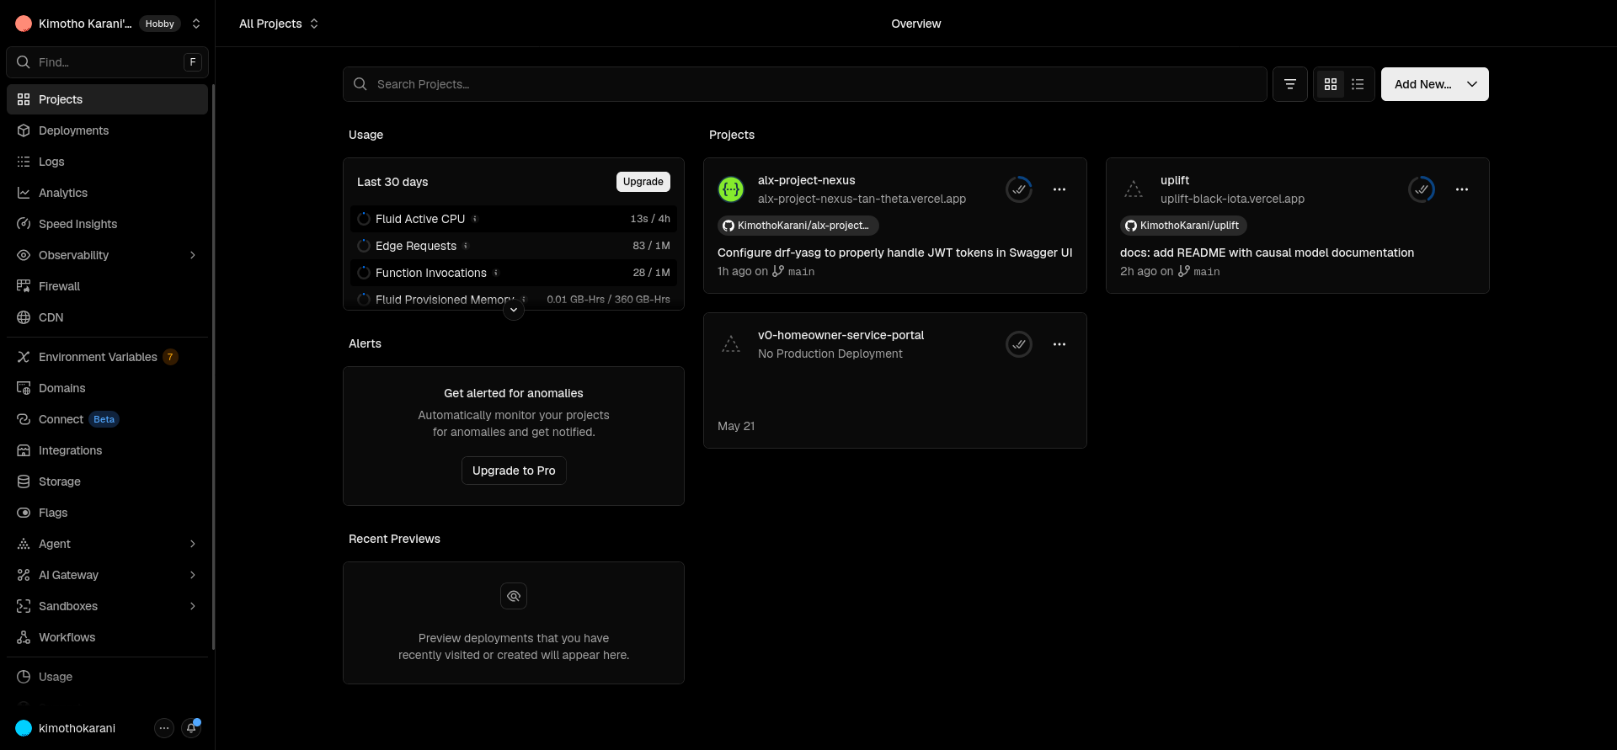Click info icon next to Function Invocations
This screenshot has height=750, width=1617.
point(496,273)
